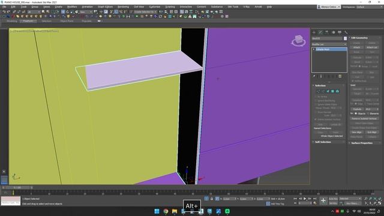Screen dimensions: 384x216
Task: Click the Play Animation button
Action: click(x=305, y=199)
